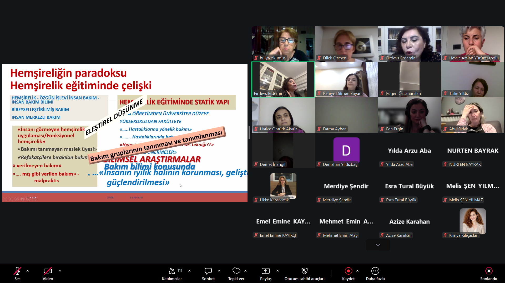Open share options arrow next to Paylaş
505x283 pixels.
[278, 271]
